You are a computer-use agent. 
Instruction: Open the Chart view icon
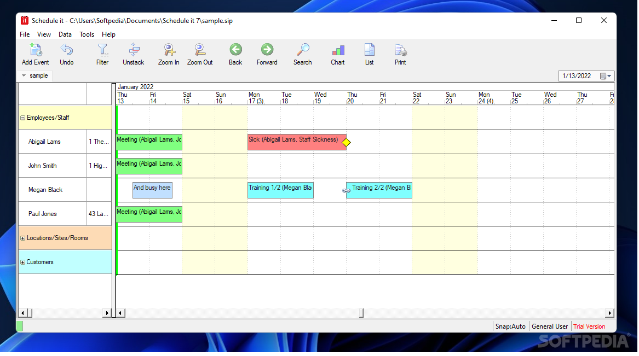(338, 50)
